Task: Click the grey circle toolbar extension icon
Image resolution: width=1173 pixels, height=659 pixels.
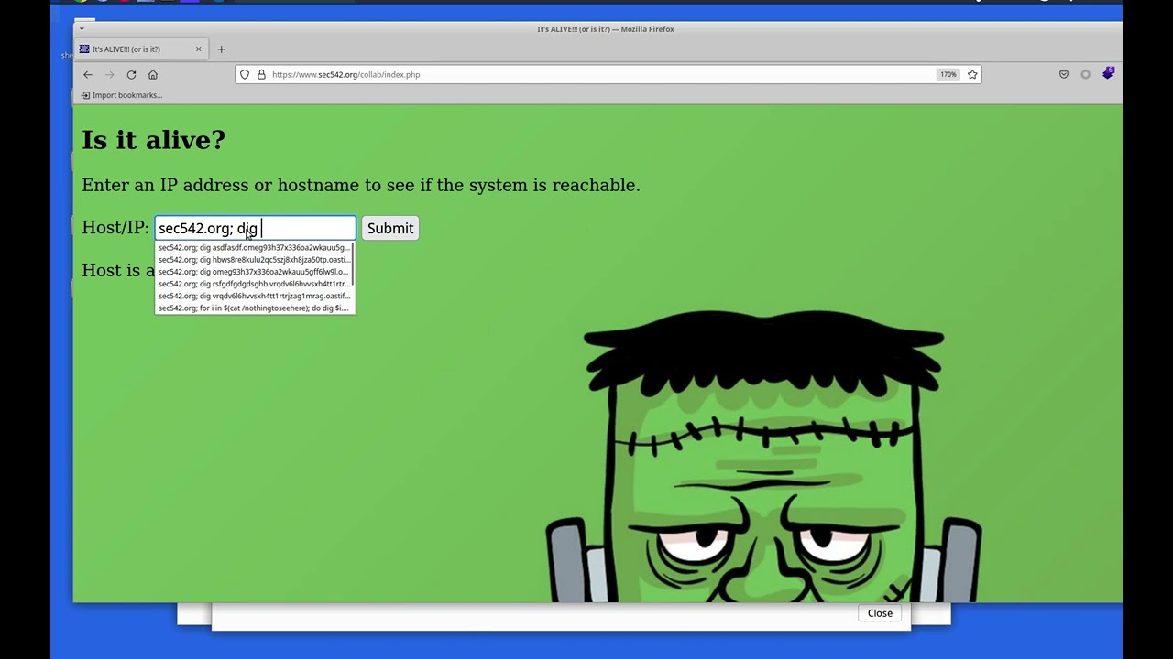Action: [x=1085, y=74]
